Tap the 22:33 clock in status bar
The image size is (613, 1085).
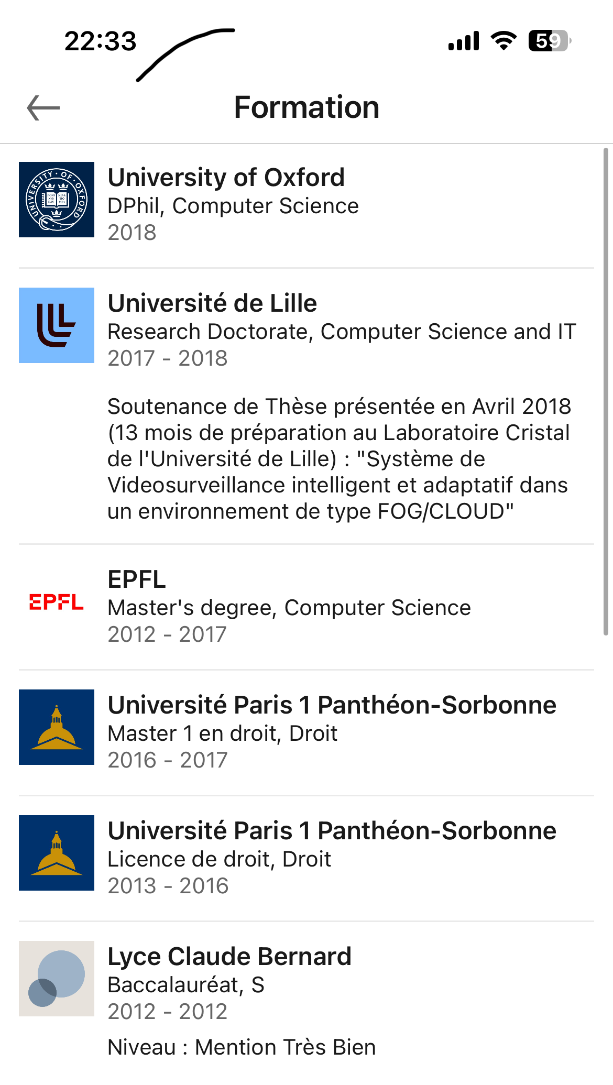tap(100, 41)
